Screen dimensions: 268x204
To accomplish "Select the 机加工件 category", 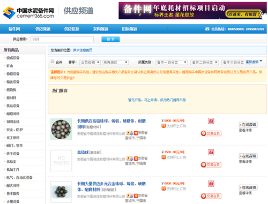I will [x=13, y=170].
